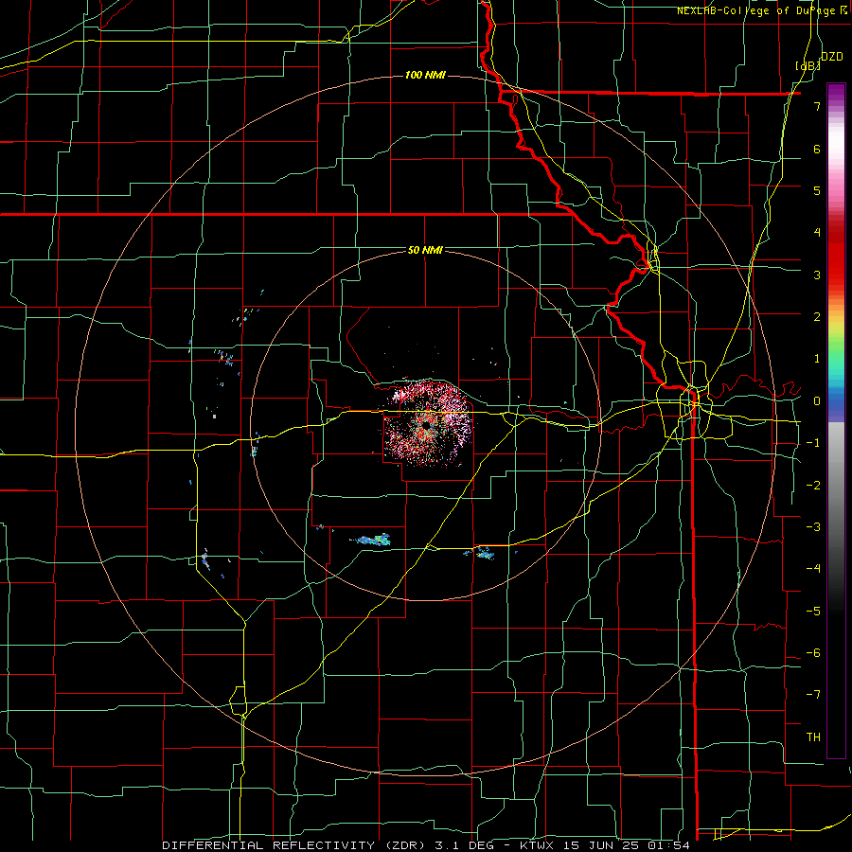Click the 4 value on color scale
The width and height of the screenshot is (852, 852).
point(817,232)
